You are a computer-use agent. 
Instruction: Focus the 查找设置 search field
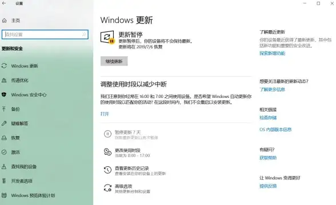[45, 34]
